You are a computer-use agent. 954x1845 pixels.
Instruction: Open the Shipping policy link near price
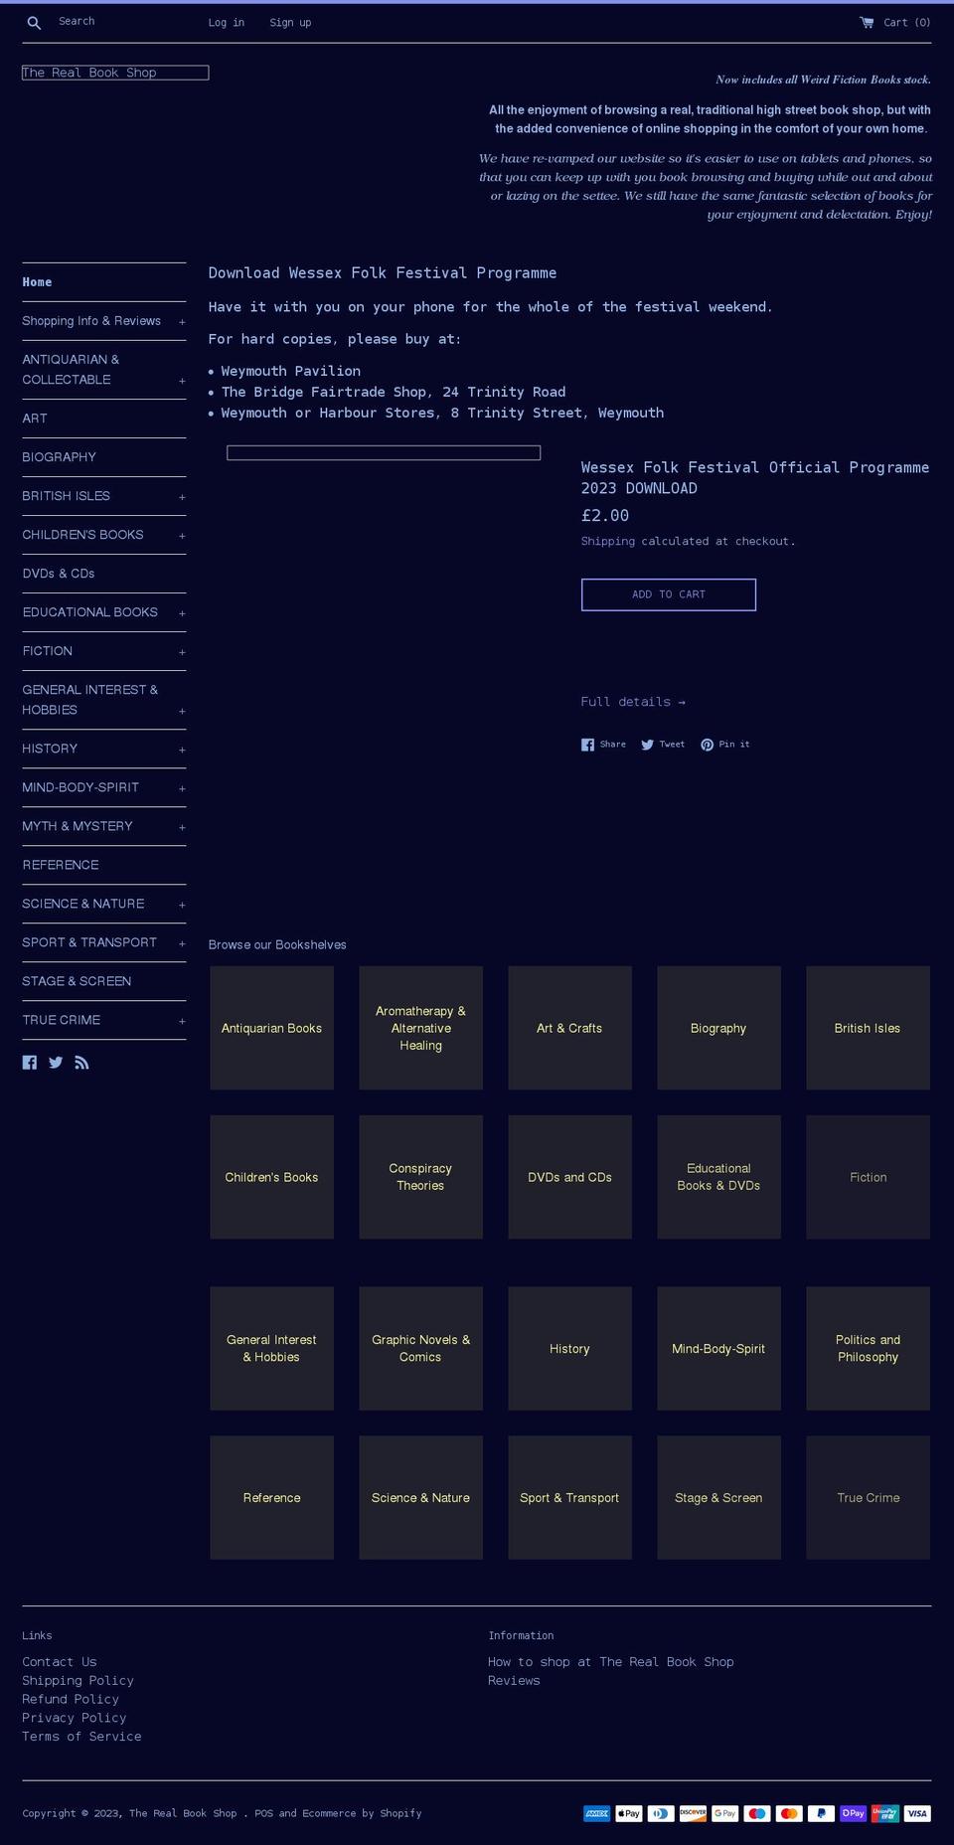coord(608,542)
